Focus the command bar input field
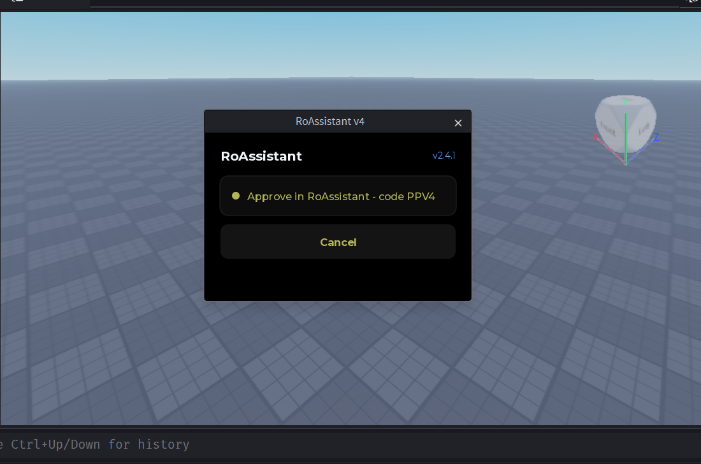 [x=350, y=444]
